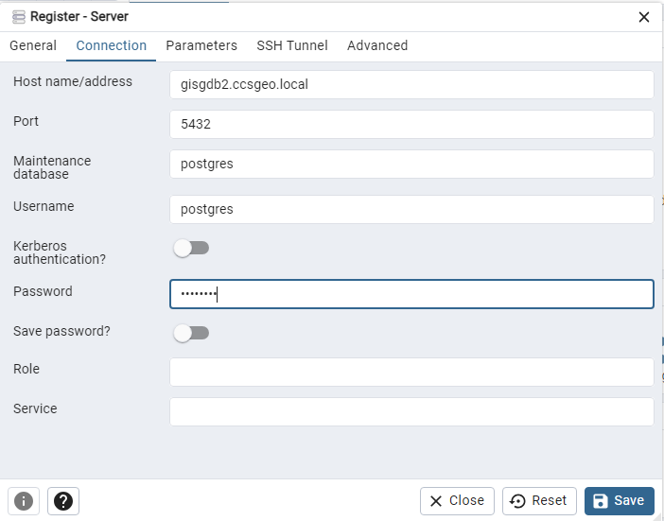Click the Kerberos authentication? label
The height and width of the screenshot is (521, 664).
[x=60, y=252]
